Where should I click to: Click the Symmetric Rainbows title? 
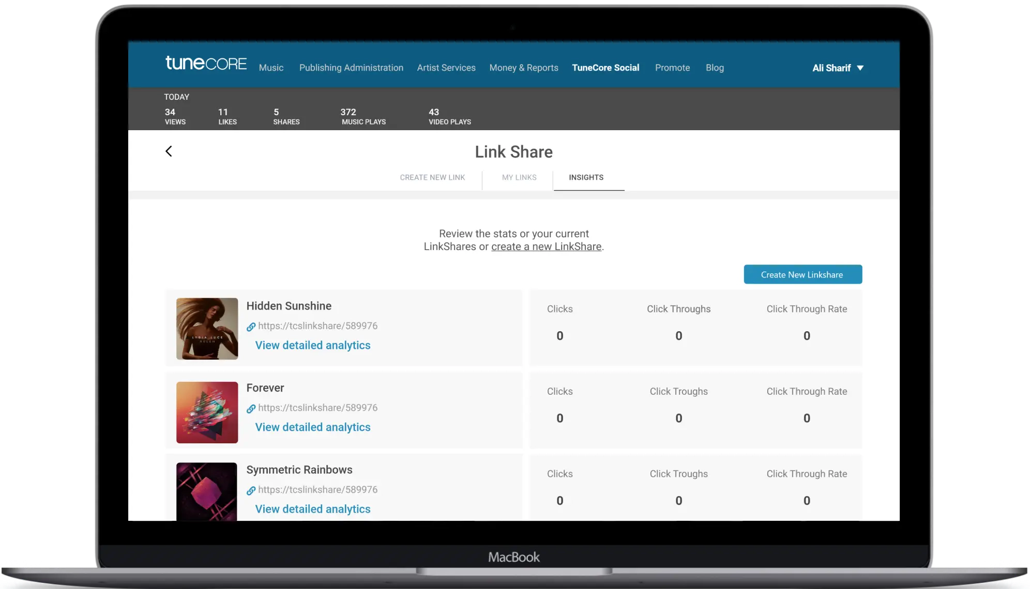click(x=299, y=470)
